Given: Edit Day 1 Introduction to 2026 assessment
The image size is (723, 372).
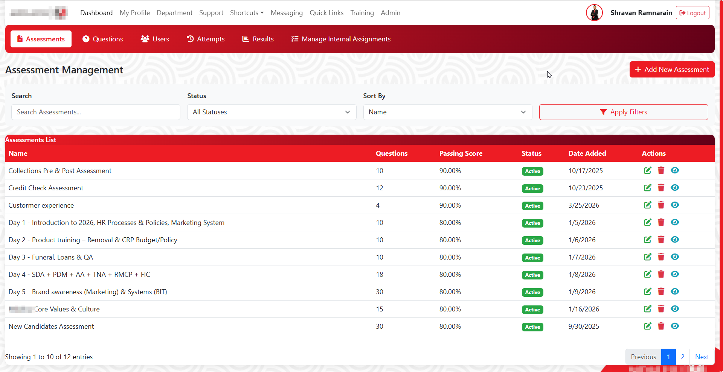Looking at the screenshot, I should click(647, 222).
